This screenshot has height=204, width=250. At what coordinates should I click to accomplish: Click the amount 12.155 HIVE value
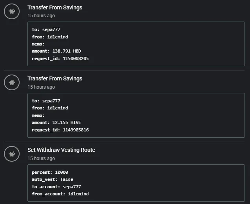67,122
